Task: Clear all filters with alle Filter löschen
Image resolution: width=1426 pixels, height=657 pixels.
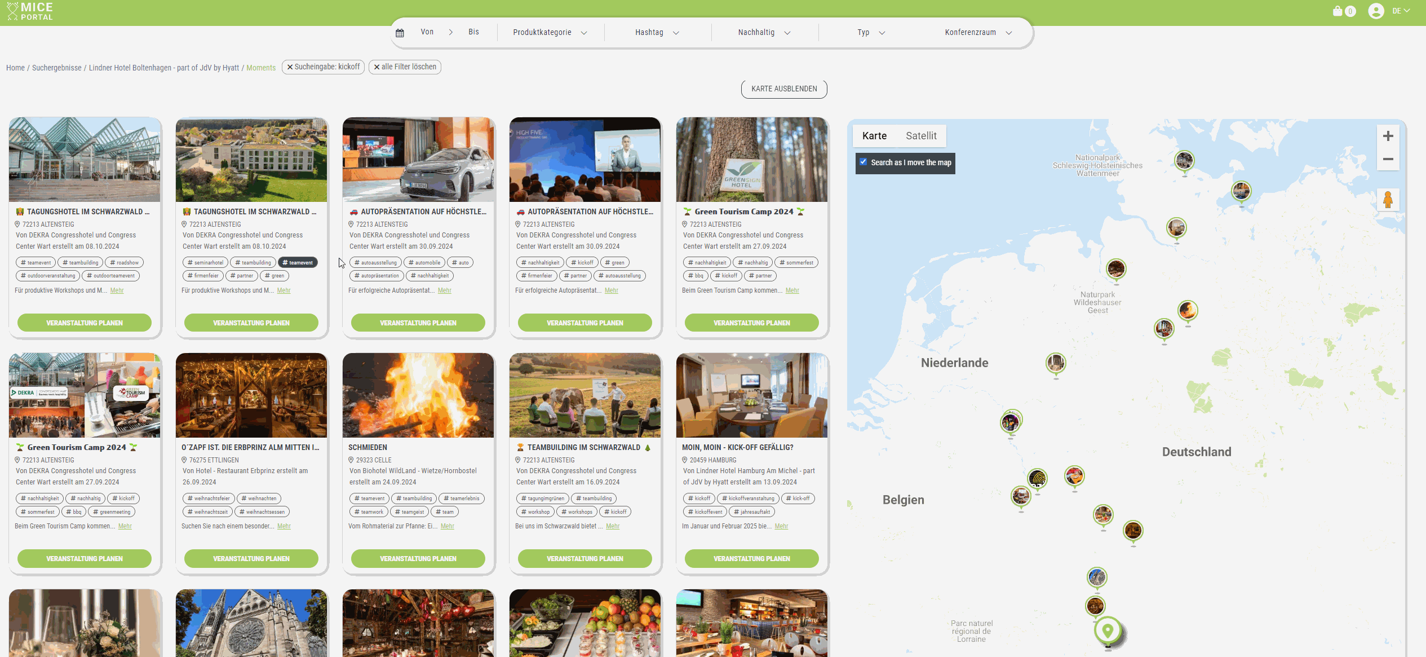Action: 405,67
